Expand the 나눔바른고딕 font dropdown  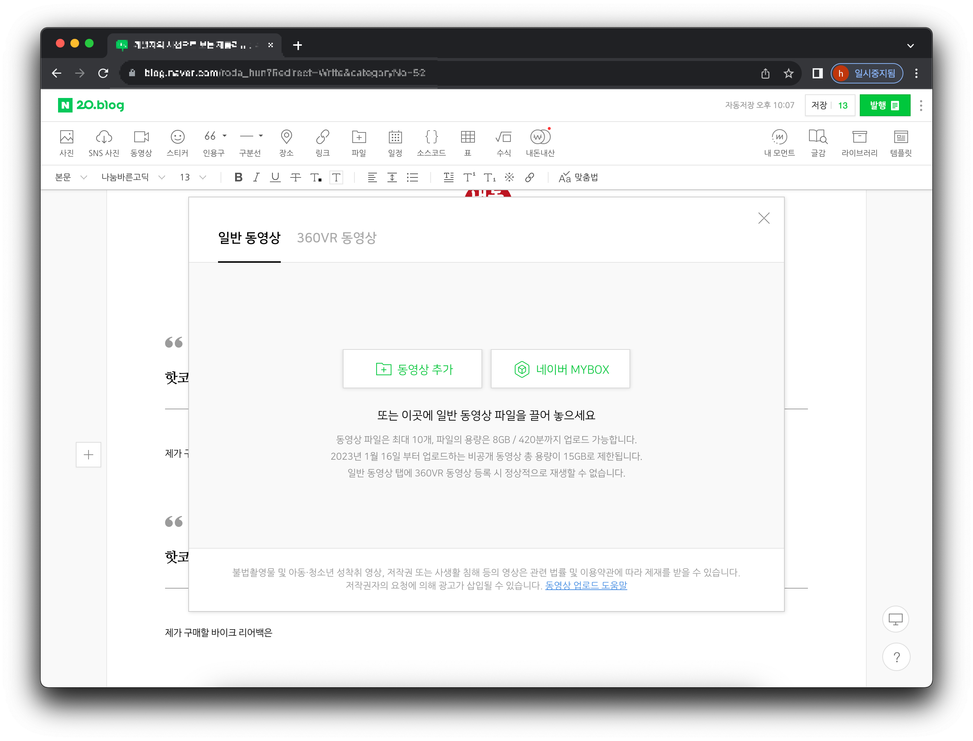[133, 177]
